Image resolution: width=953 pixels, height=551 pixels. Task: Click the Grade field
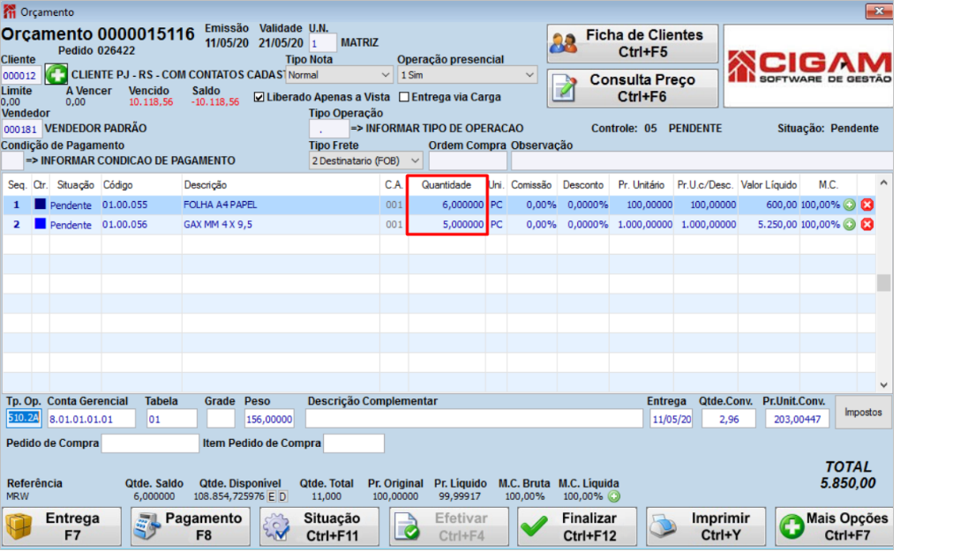[221, 419]
